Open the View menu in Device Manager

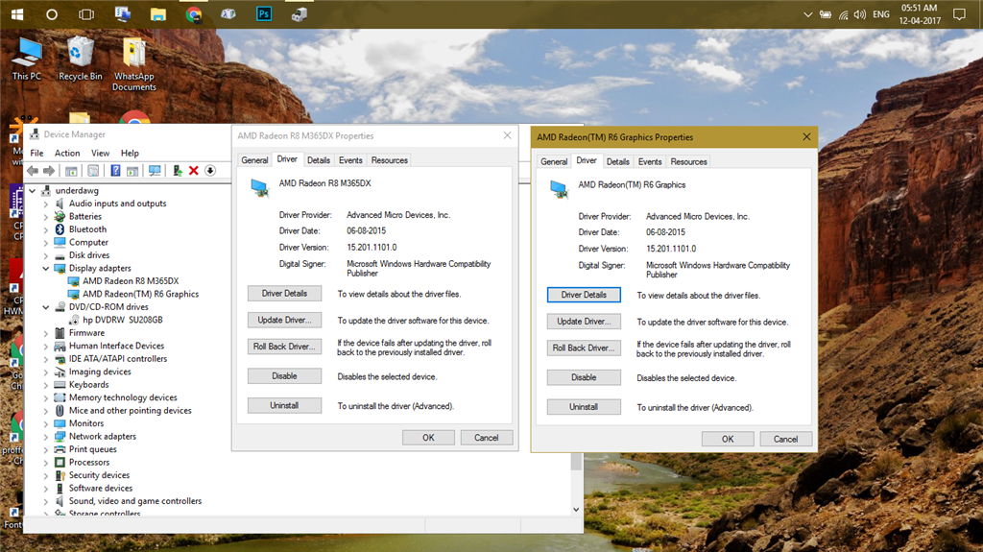point(100,153)
